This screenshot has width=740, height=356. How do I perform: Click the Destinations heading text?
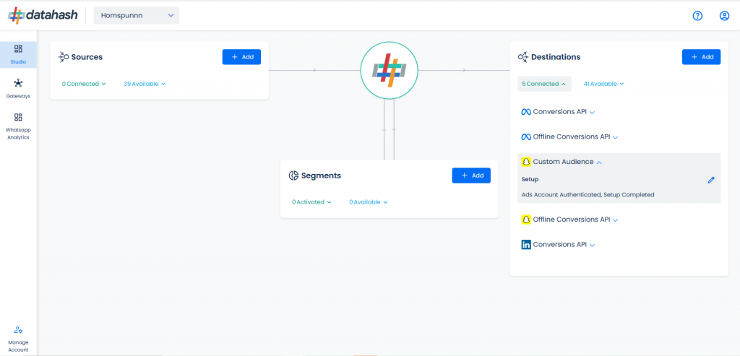click(x=556, y=57)
